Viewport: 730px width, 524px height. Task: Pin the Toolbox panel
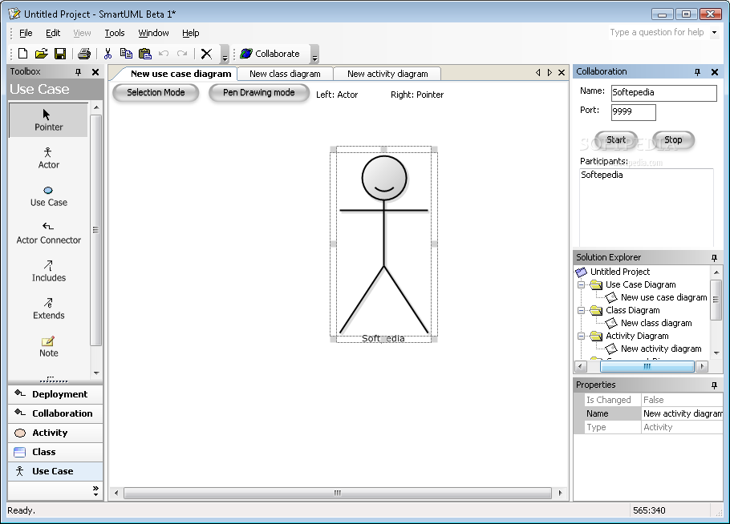tap(78, 72)
